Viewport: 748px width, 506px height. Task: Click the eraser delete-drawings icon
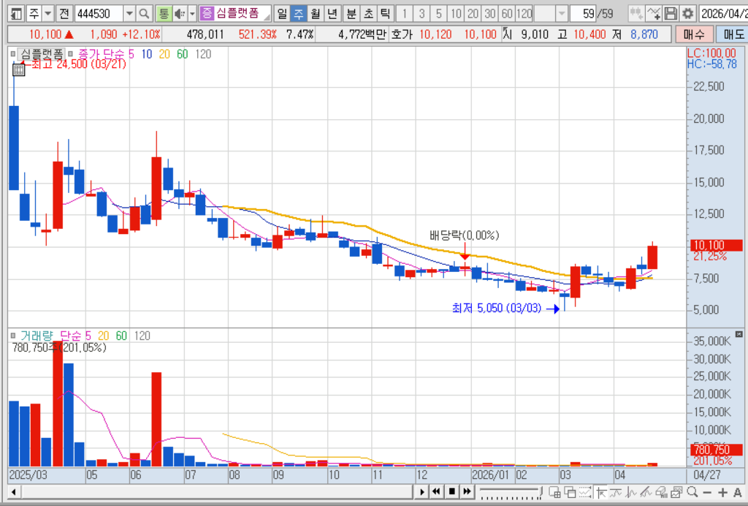pyautogui.click(x=661, y=491)
